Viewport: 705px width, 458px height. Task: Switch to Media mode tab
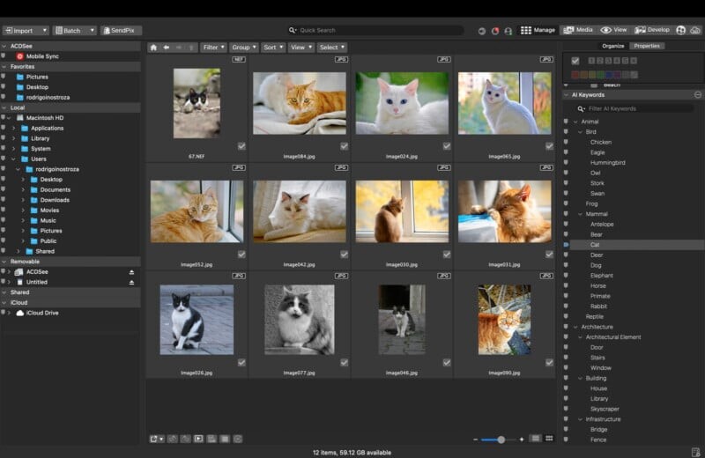578,30
